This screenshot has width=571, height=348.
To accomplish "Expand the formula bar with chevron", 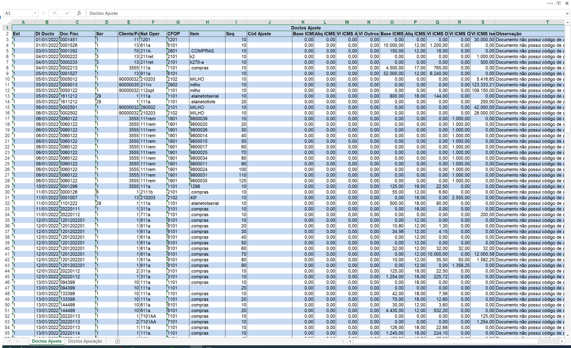I will point(567,13).
